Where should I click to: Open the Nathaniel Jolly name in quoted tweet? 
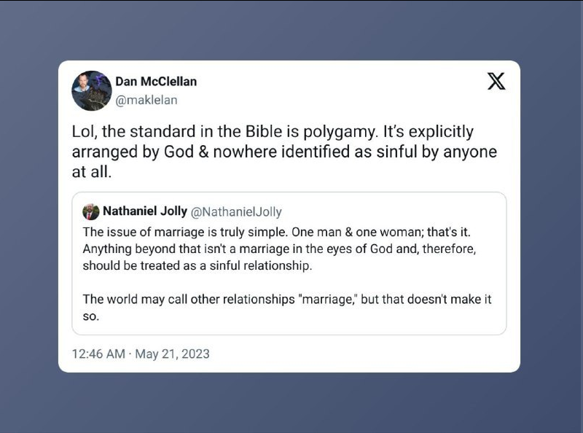tap(144, 211)
